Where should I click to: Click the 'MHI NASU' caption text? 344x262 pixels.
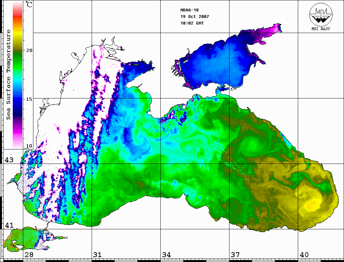pos(321,29)
